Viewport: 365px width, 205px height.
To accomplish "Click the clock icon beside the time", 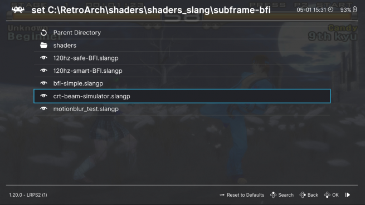I will [330, 9].
